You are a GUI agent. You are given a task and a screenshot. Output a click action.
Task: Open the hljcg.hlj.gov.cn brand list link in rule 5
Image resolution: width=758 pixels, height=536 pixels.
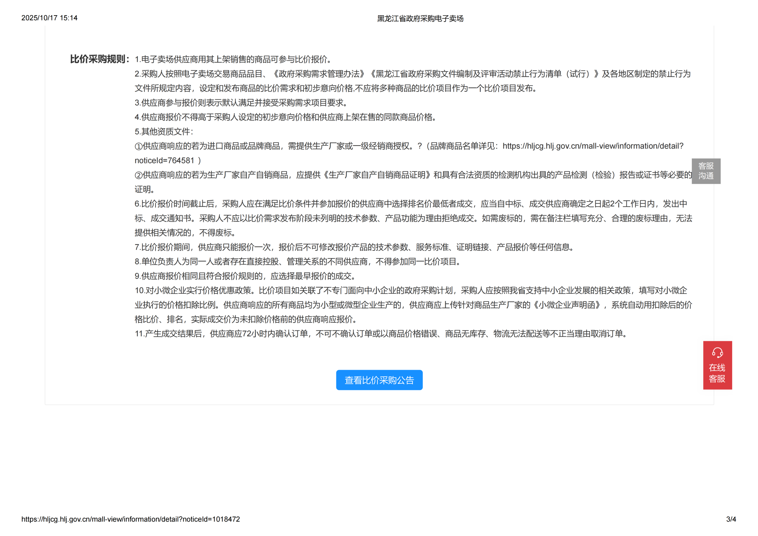[x=593, y=146]
